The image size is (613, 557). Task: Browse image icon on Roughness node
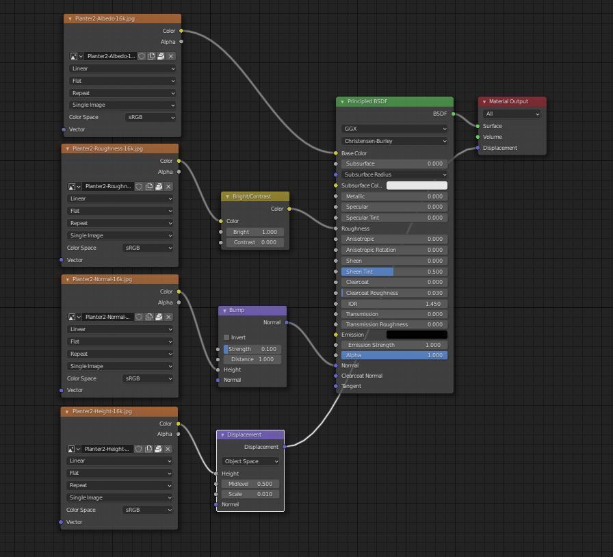tap(75, 187)
